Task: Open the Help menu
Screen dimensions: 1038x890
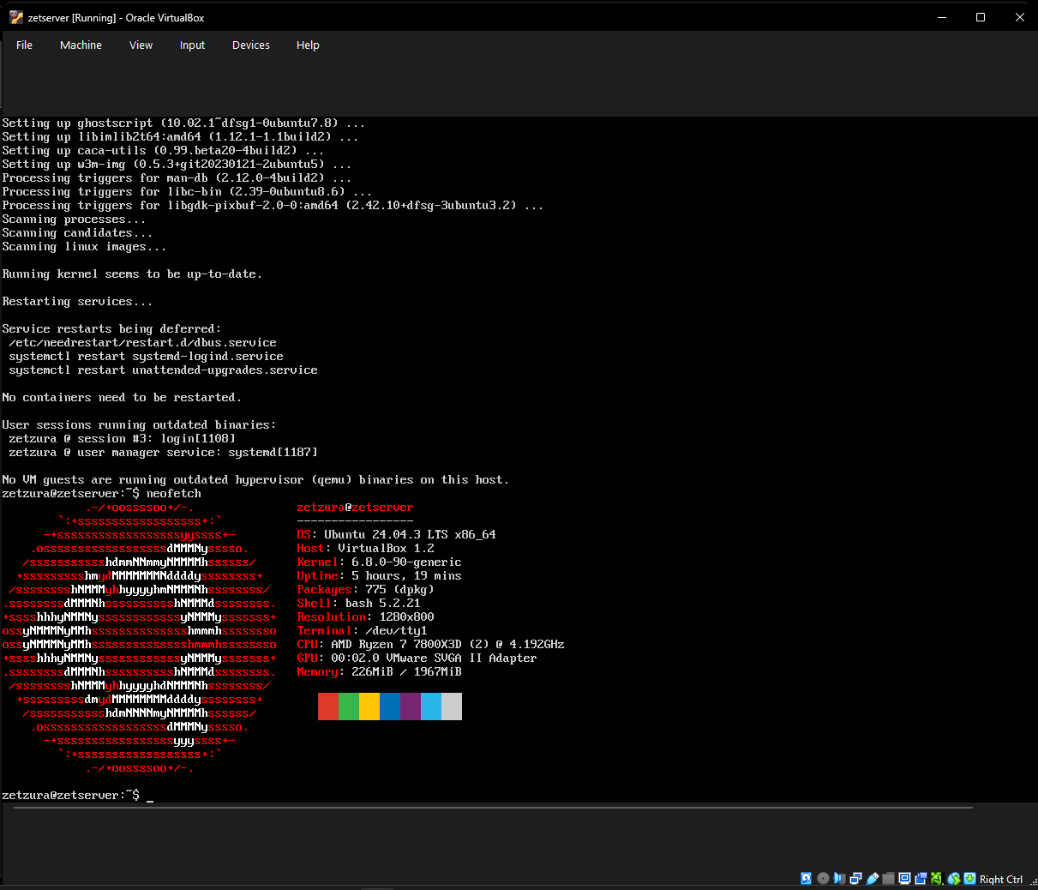Action: (308, 45)
